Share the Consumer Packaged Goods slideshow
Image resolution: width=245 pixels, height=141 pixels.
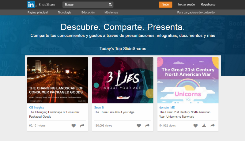click(x=82, y=126)
